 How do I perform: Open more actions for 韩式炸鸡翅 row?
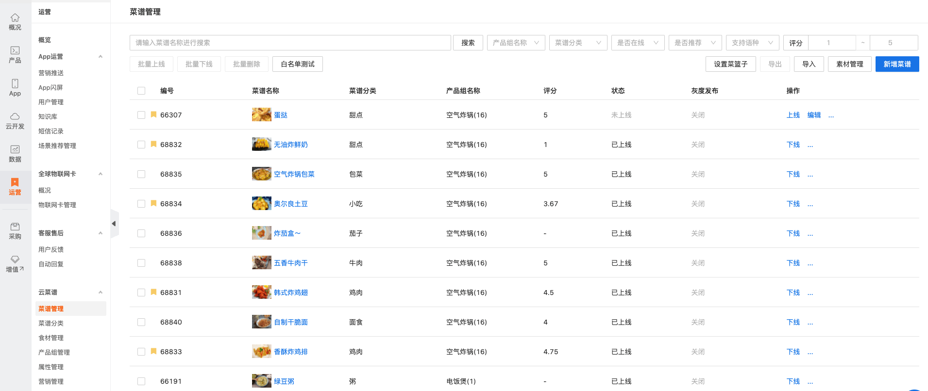810,293
